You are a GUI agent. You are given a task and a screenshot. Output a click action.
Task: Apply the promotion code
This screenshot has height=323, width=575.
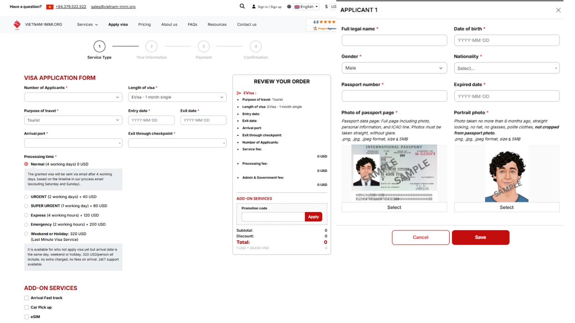pos(313,217)
